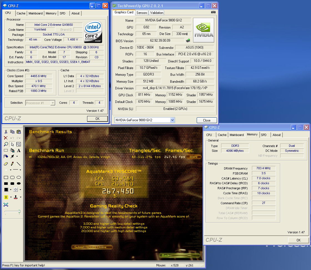Image resolution: width=311 pixels, height=270 pixels.
Task: Select the straight line tool
Action: tap(19, 164)
